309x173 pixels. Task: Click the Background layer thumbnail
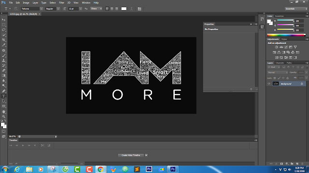pyautogui.click(x=276, y=84)
